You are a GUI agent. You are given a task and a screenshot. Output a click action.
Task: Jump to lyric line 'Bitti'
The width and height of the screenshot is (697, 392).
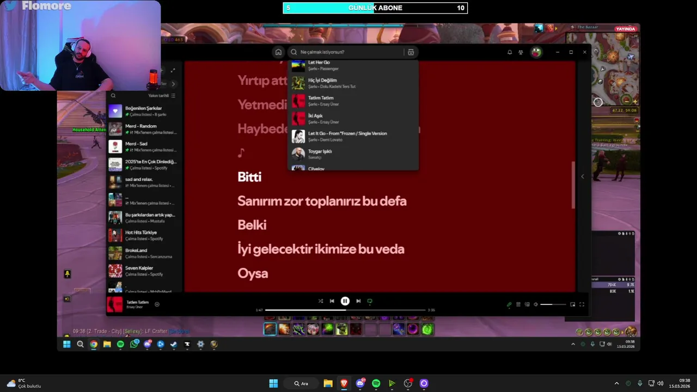[249, 177]
